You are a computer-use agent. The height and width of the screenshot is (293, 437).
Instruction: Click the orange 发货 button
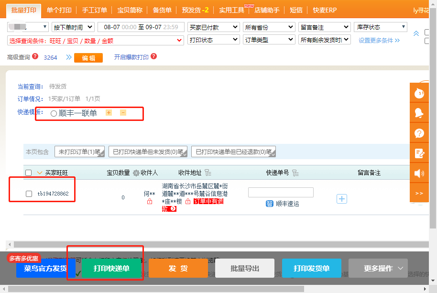pyautogui.click(x=178, y=268)
